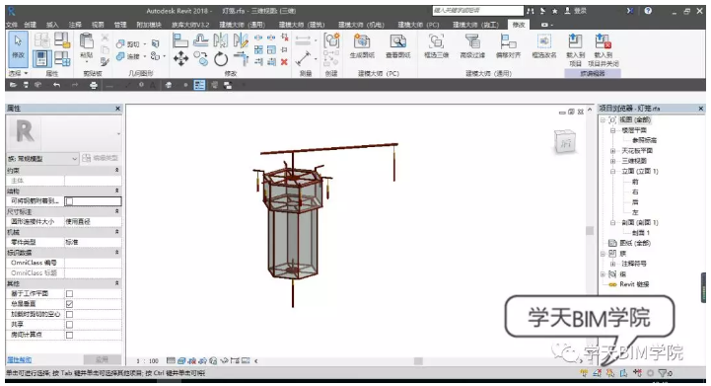Screen dimensions: 711x386
Task: Expand the 天花板平面 tree node
Action: [x=612, y=151]
